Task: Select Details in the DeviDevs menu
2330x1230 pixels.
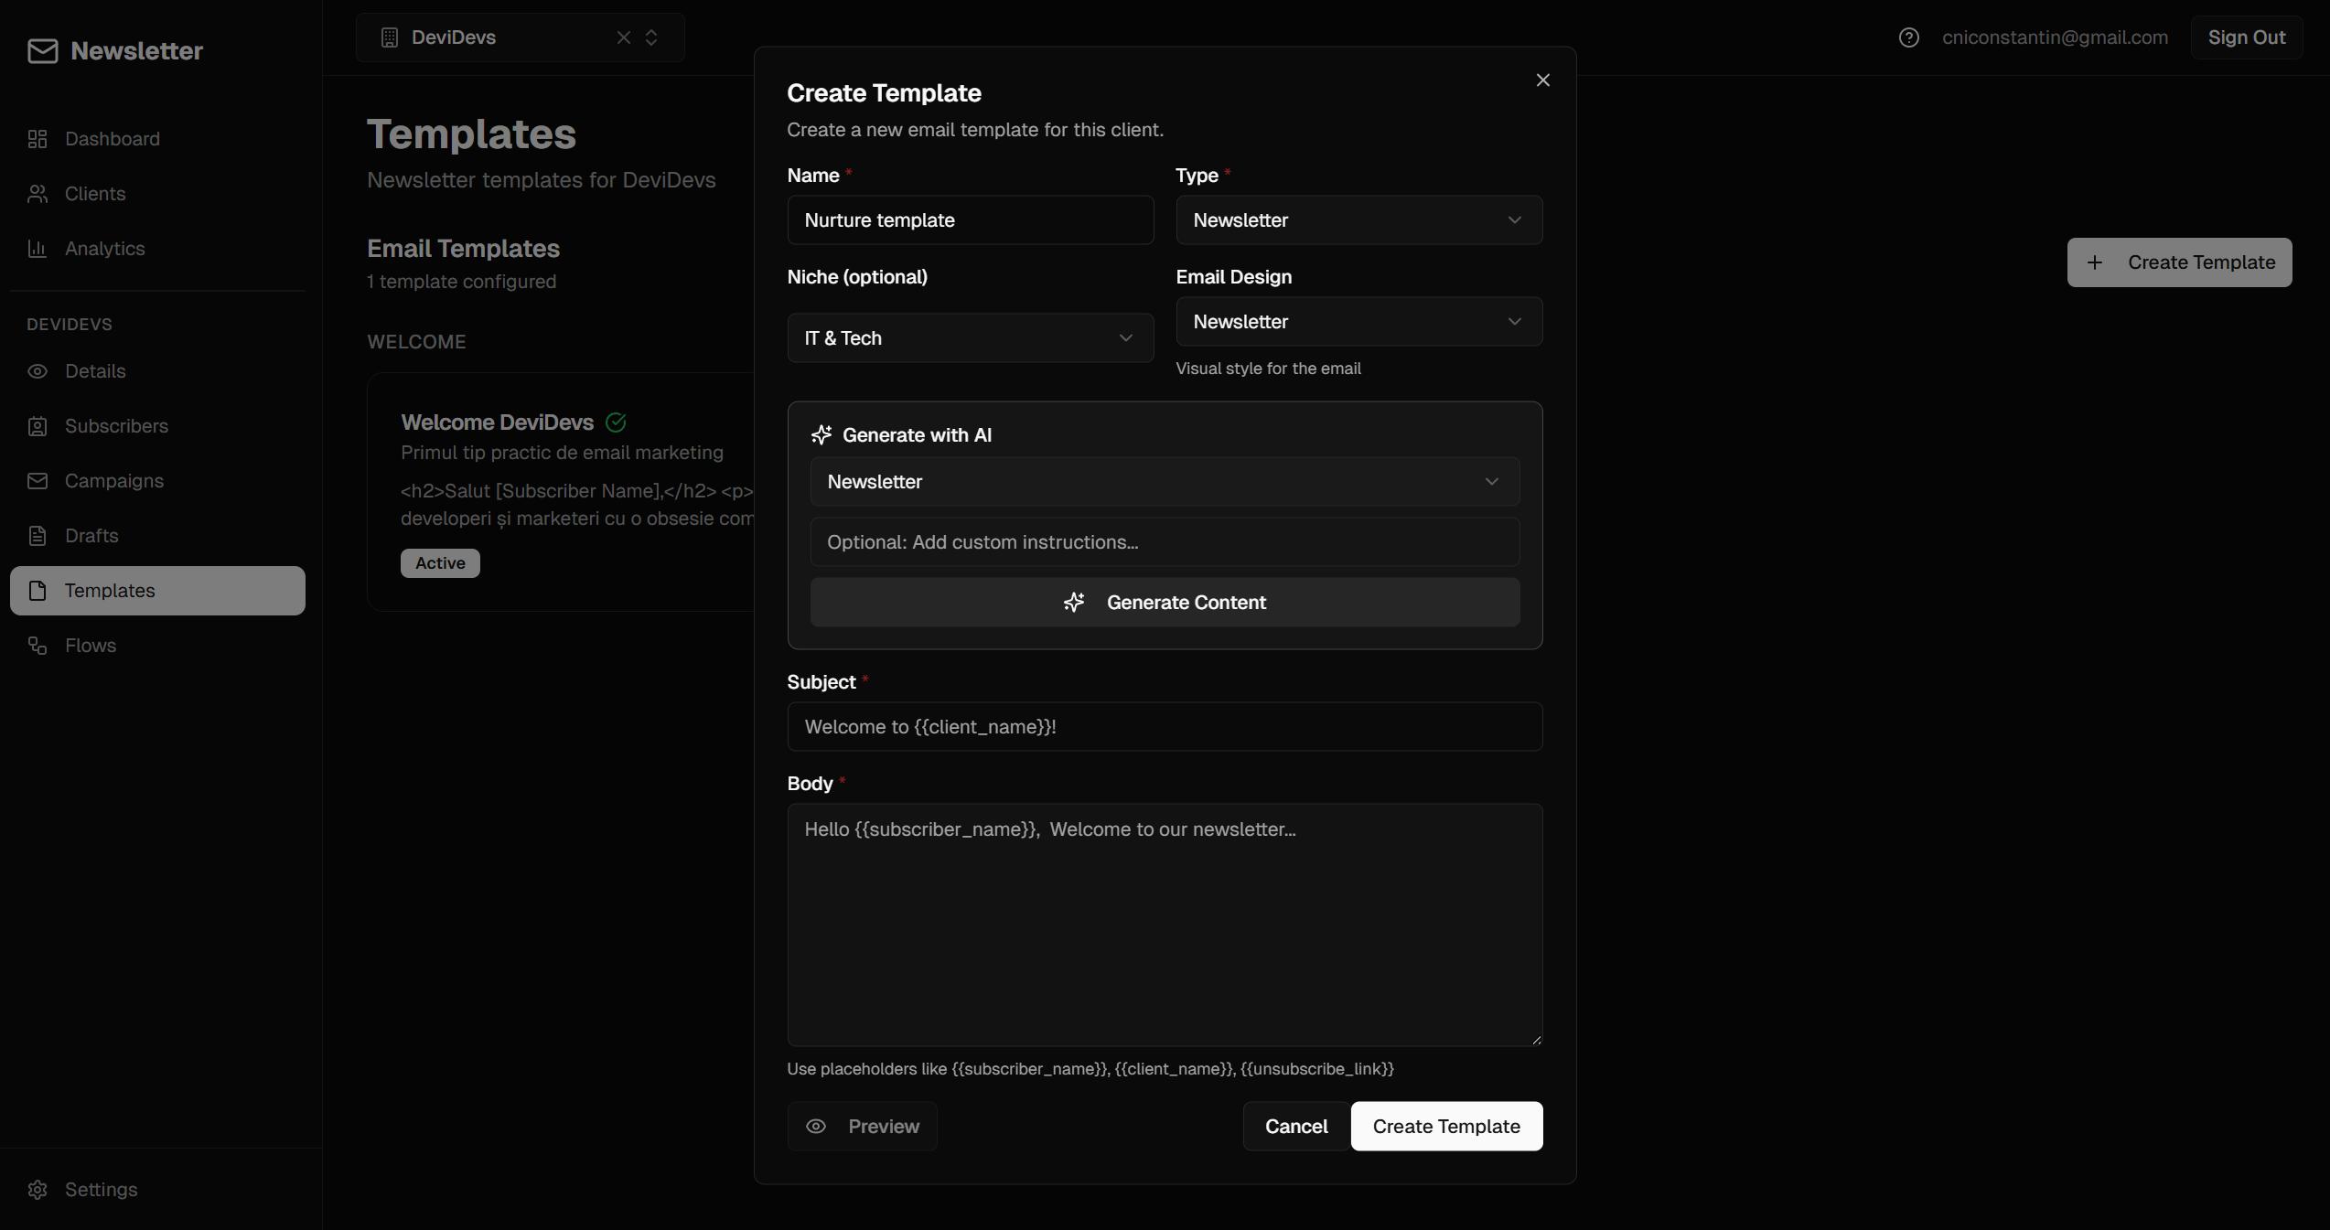Action: pos(38,371)
